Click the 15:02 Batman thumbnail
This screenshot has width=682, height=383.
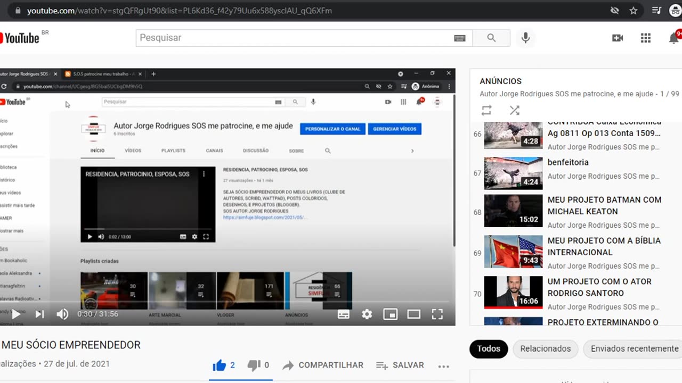[513, 211]
